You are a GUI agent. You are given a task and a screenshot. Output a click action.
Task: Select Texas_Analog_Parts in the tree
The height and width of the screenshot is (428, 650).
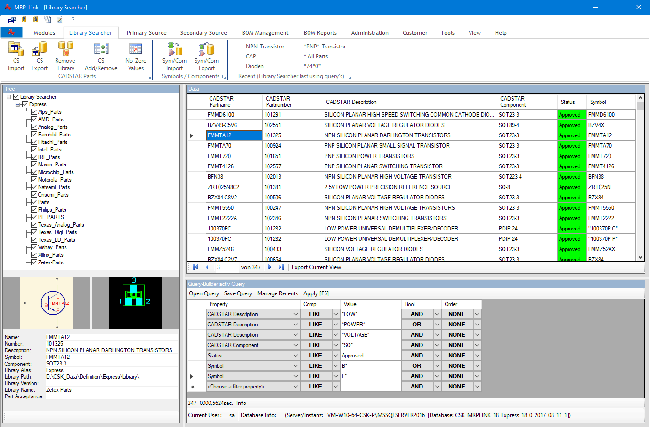61,225
